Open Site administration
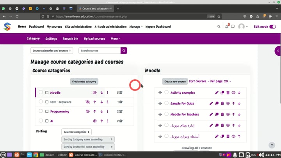281x158 pixels. 78,27
